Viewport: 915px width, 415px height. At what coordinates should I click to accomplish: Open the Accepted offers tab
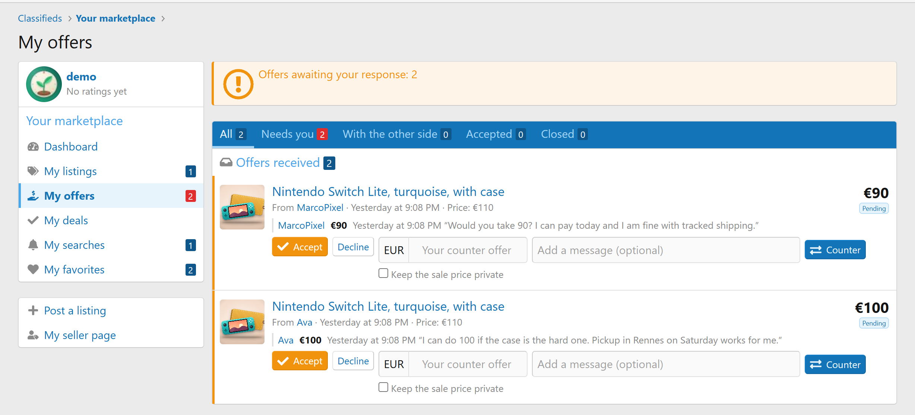click(496, 134)
